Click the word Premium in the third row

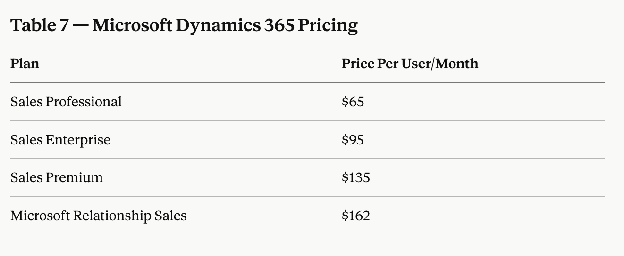[74, 177]
